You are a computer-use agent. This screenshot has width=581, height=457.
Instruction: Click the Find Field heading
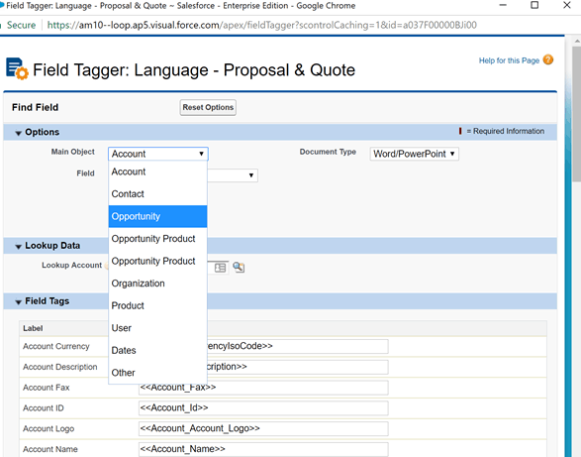[36, 107]
